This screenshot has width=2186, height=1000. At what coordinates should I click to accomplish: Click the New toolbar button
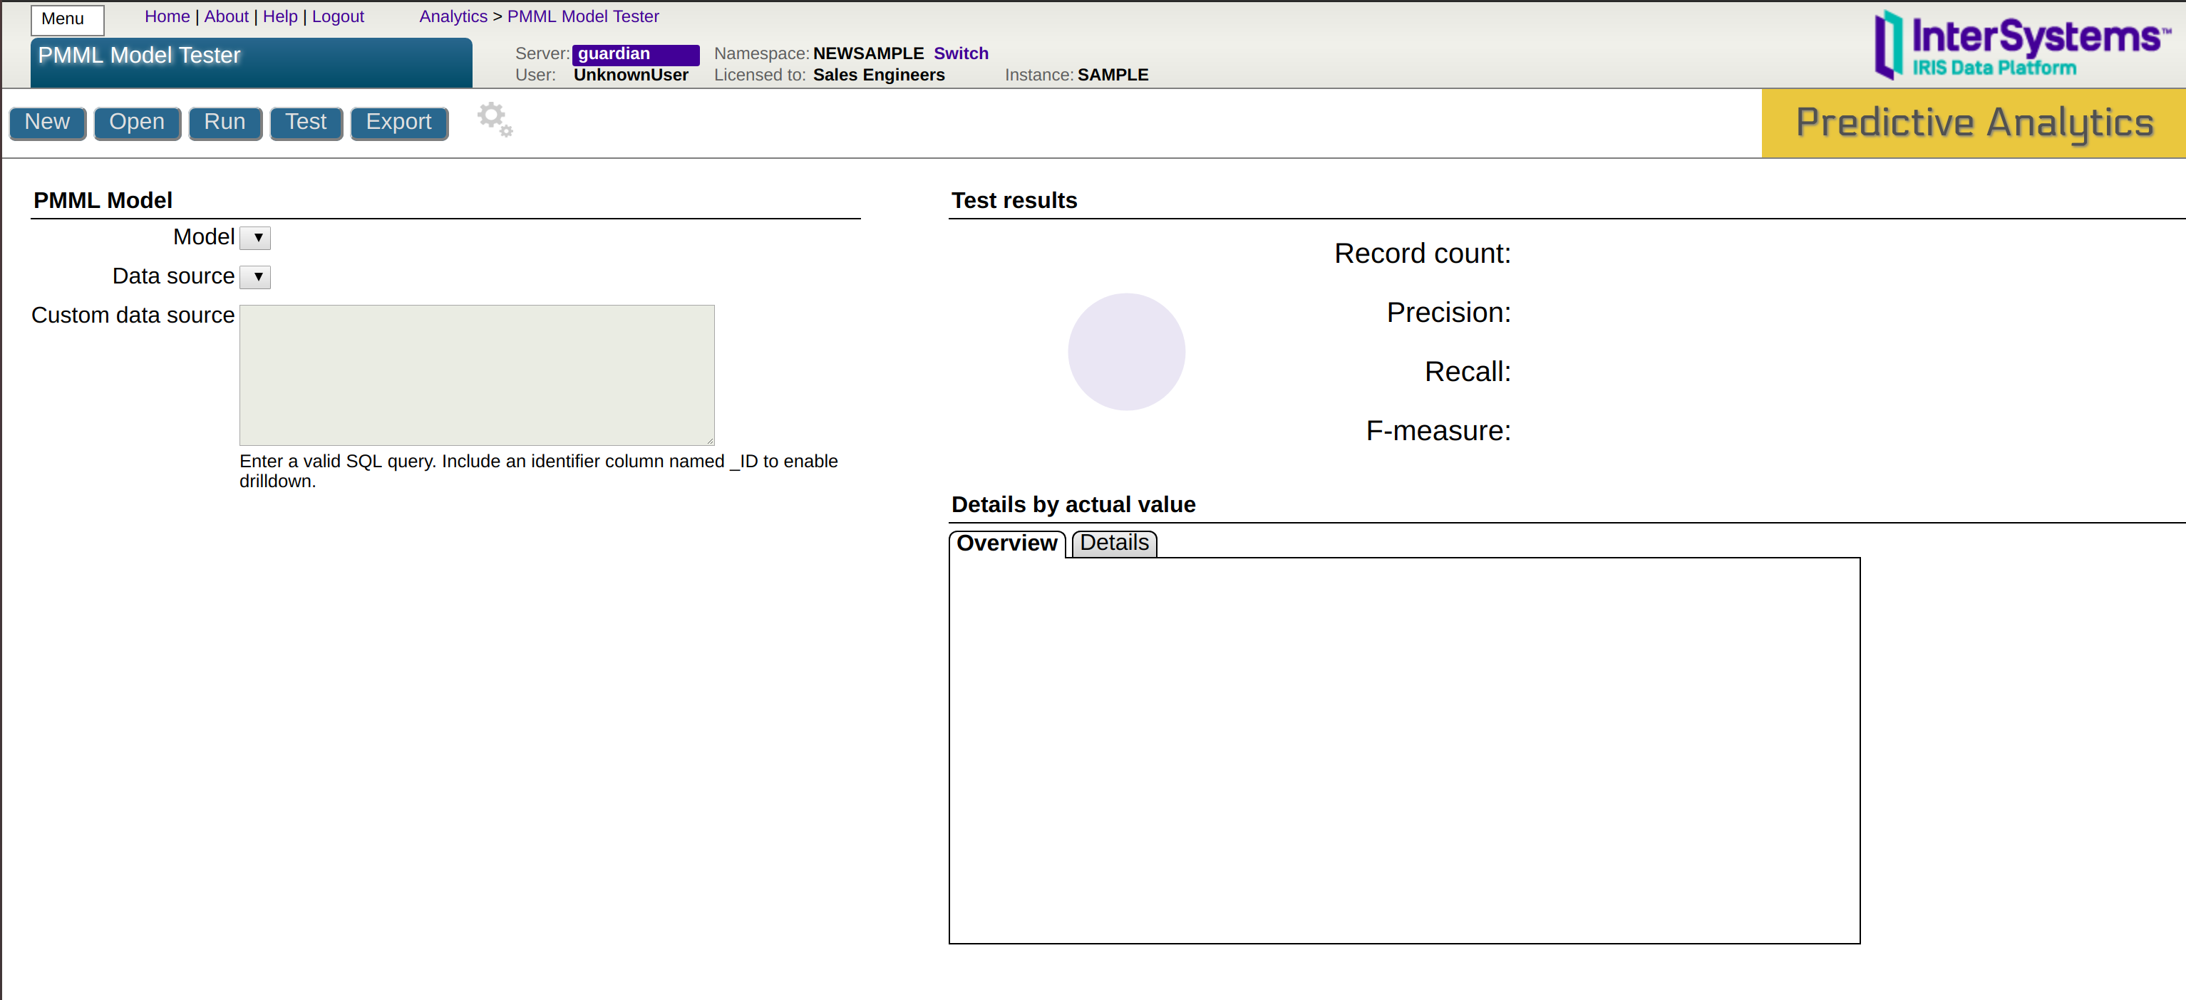point(48,123)
